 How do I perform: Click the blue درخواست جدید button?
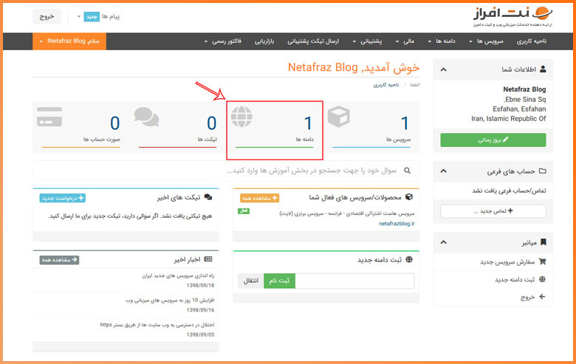tap(63, 198)
